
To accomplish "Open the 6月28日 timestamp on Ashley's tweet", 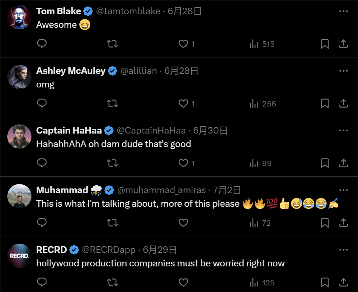I will click(x=181, y=71).
